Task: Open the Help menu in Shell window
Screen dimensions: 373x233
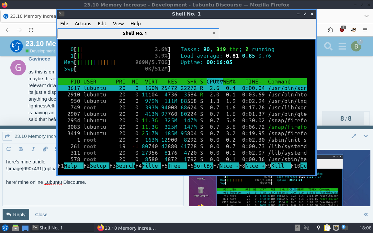Action: (x=136, y=24)
